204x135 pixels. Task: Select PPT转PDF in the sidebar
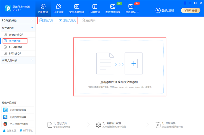[x=15, y=54]
